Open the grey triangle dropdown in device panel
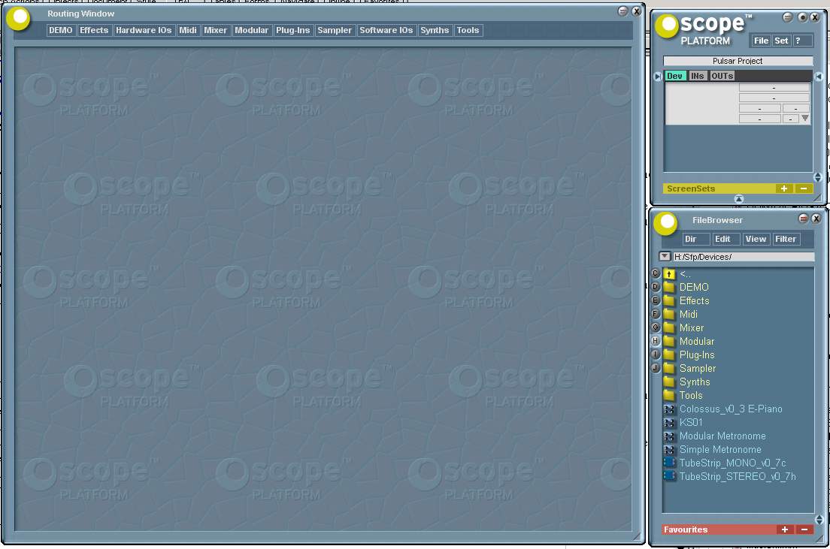This screenshot has width=830, height=549. pos(805,118)
